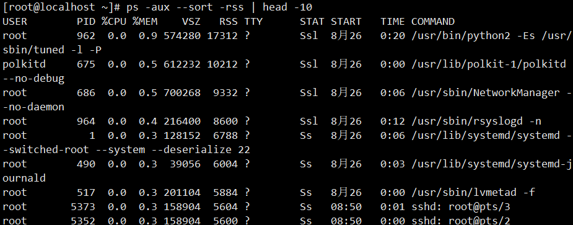
Task: Click /usr/sbin/lvmetad -f command
Action: 473,192
